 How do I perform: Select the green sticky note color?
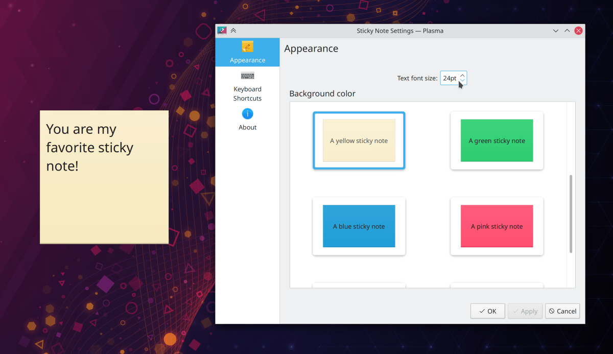pos(497,140)
